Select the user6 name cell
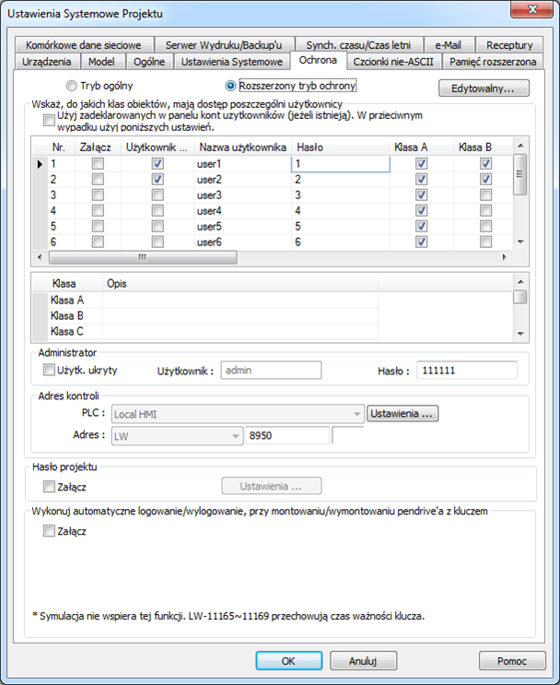Viewport: 560px width, 685px height. tap(242, 242)
